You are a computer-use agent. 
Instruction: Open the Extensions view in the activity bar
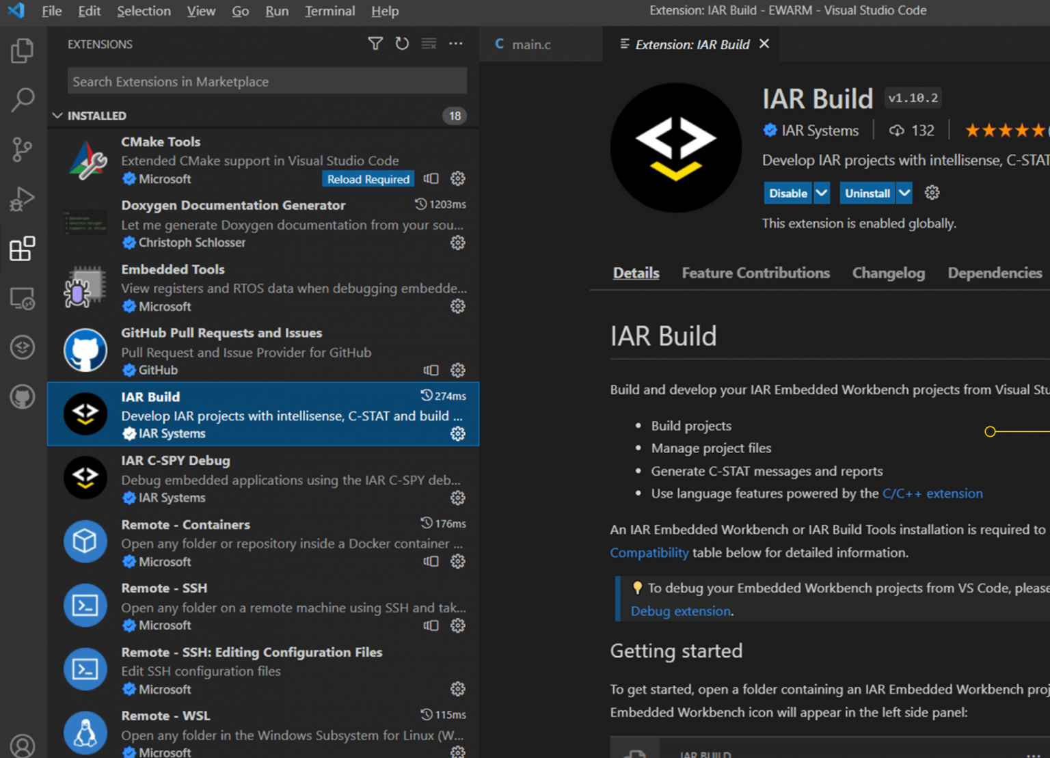pyautogui.click(x=23, y=249)
